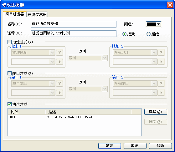Click the help question icon in 端口 2
The height and width of the screenshot is (152, 175).
tap(161, 84)
